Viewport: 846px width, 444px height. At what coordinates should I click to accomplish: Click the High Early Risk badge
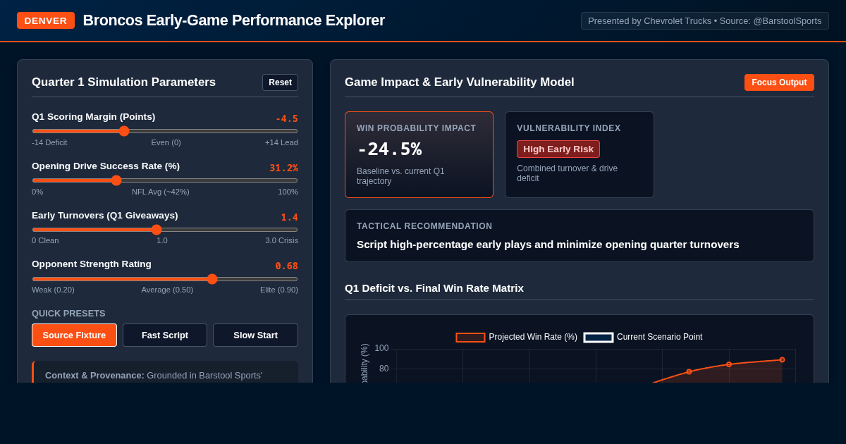click(558, 149)
